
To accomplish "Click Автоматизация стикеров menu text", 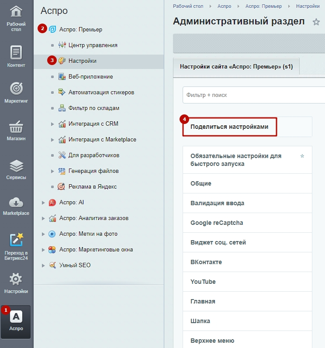I will [x=101, y=92].
